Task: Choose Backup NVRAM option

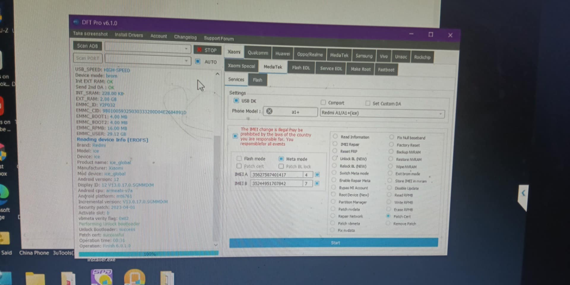Action: pos(391,152)
